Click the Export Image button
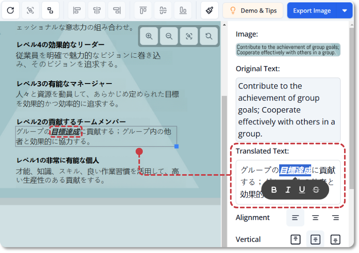Image resolution: width=359 pixels, height=253 pixels. [x=312, y=11]
